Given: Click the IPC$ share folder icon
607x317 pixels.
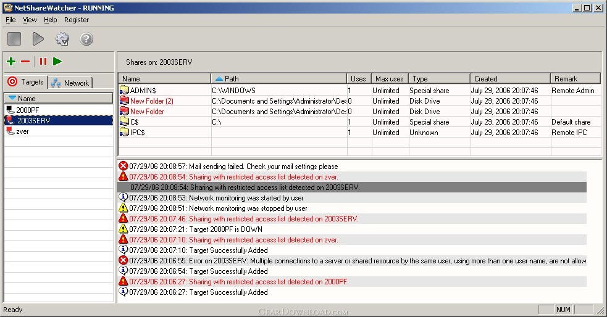Looking at the screenshot, I should (x=124, y=132).
